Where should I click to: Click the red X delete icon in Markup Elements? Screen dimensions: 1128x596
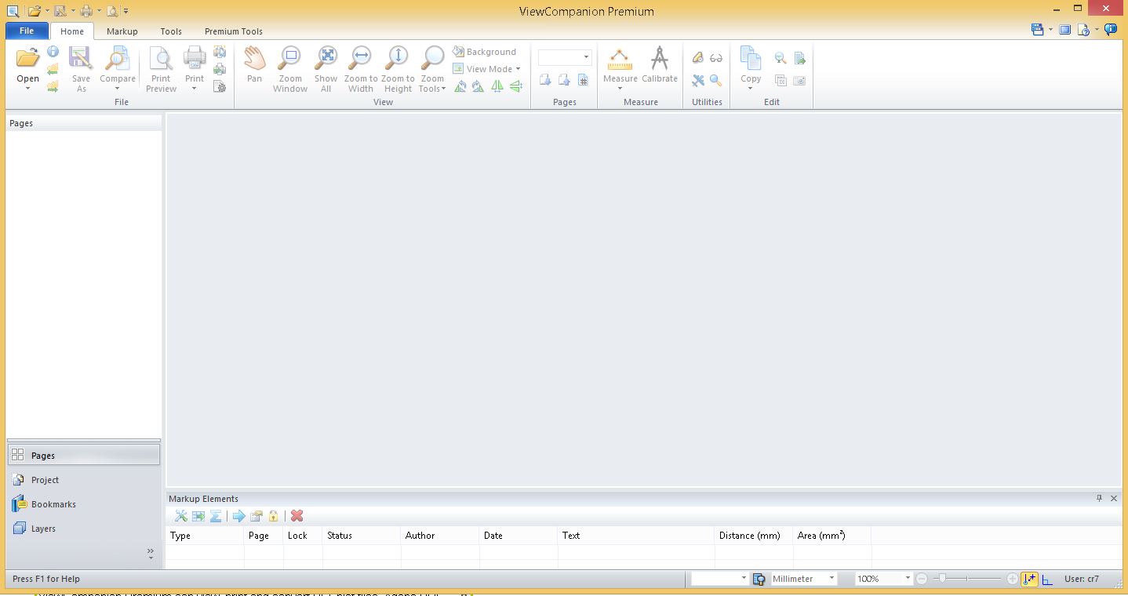(x=297, y=516)
